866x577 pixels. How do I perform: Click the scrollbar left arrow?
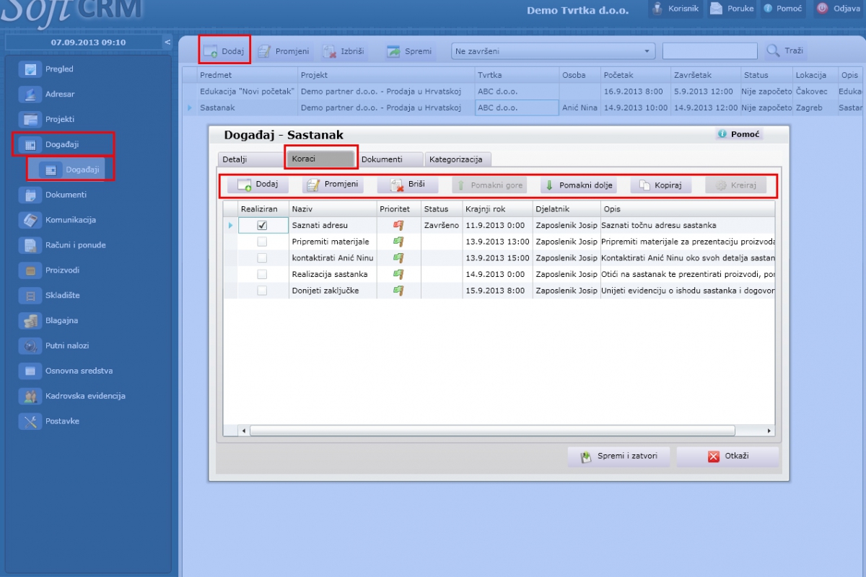point(243,431)
